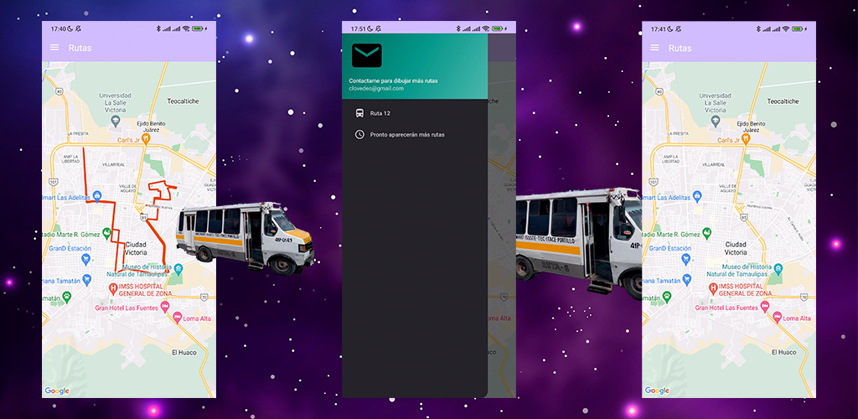The height and width of the screenshot is (419, 858).
Task: Click the clovedeo@gmail.com email address
Action: (x=376, y=88)
